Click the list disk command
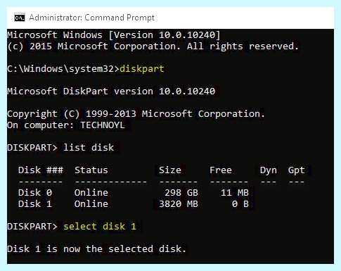341x271 pixels. (89, 148)
